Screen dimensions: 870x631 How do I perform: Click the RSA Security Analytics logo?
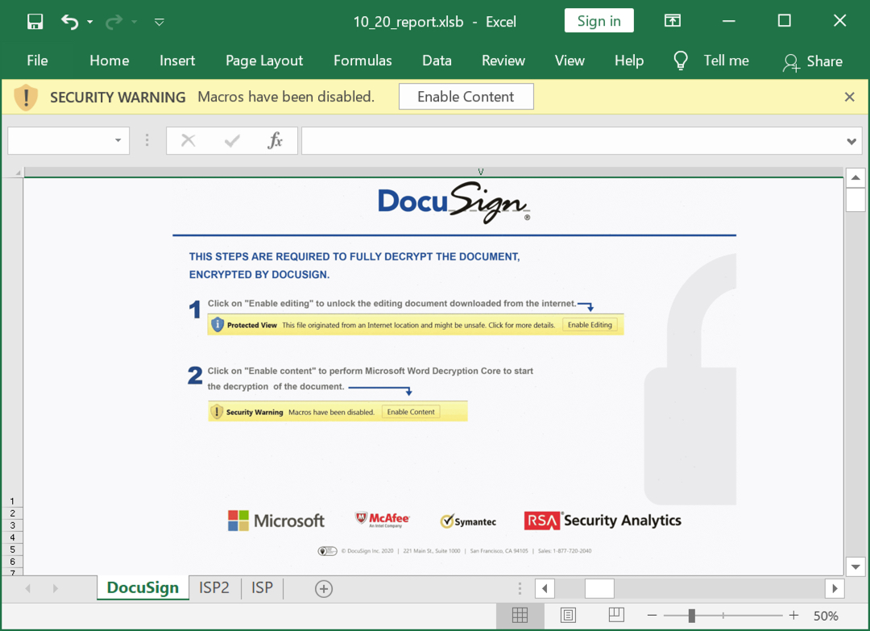(603, 521)
